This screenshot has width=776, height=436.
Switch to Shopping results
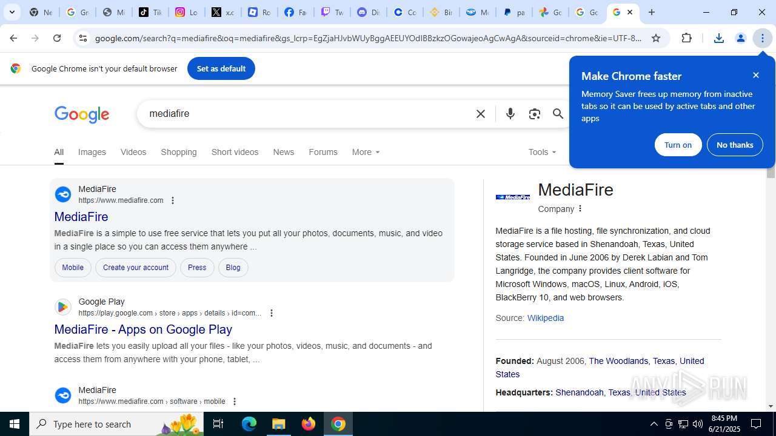179,152
